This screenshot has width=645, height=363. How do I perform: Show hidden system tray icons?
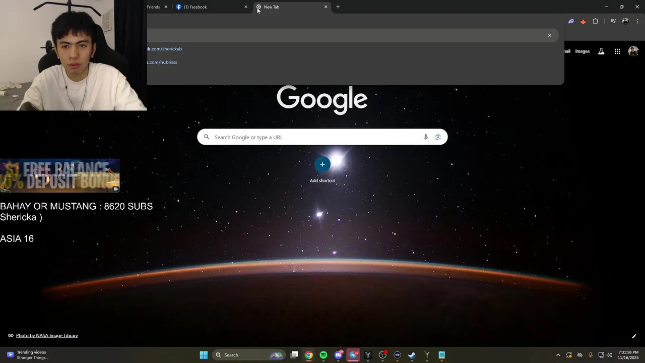click(558, 355)
